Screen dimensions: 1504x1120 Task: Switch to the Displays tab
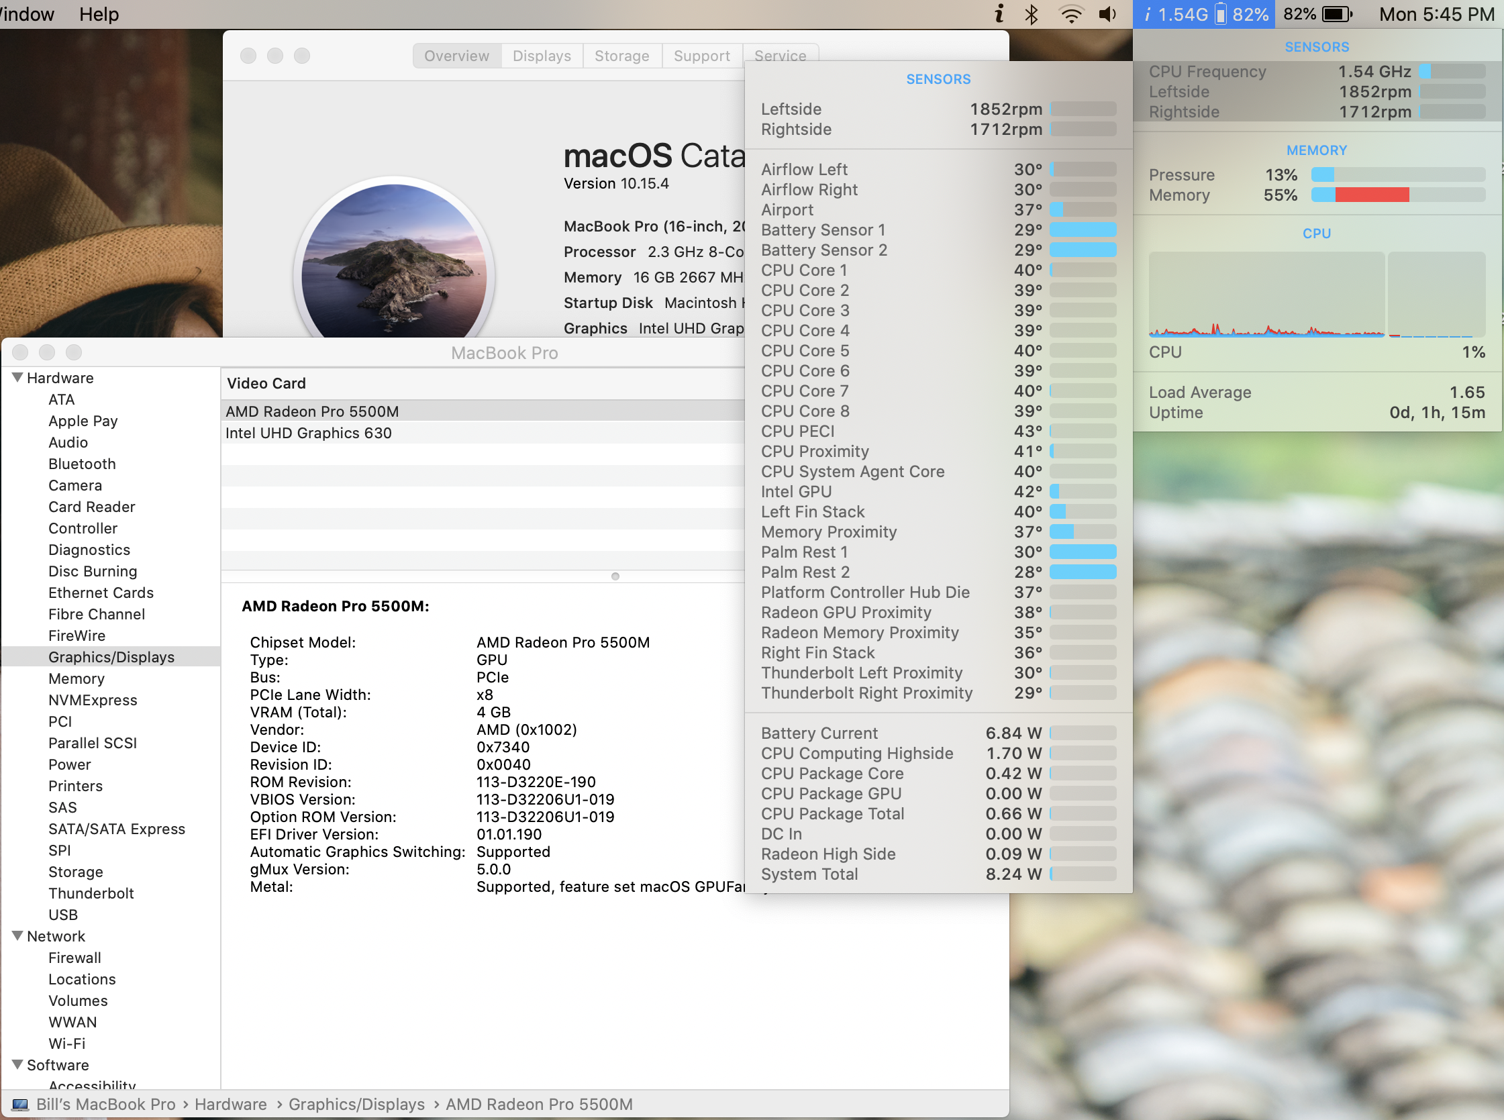(x=541, y=56)
